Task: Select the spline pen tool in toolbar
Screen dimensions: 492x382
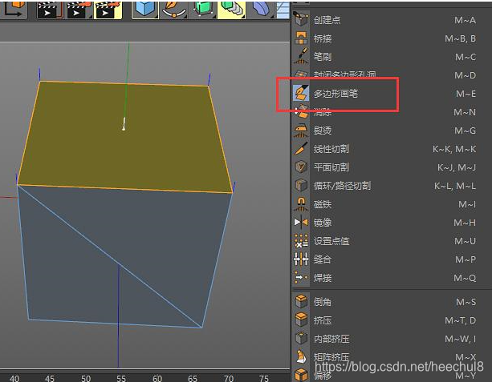Action: coord(173,9)
